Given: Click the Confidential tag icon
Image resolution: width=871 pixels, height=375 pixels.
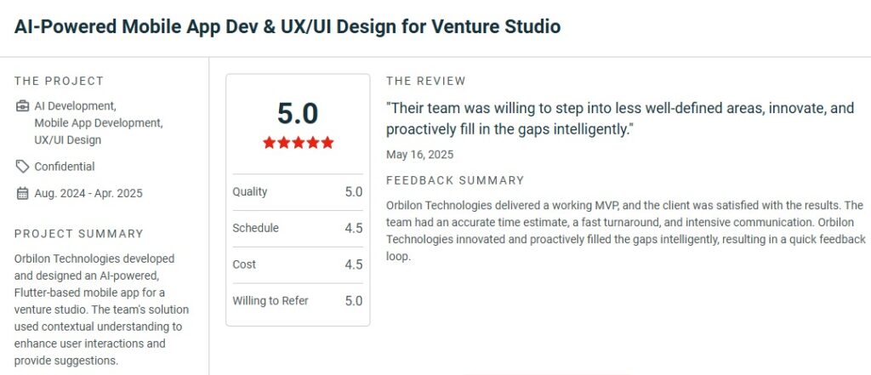Looking at the screenshot, I should (x=22, y=167).
